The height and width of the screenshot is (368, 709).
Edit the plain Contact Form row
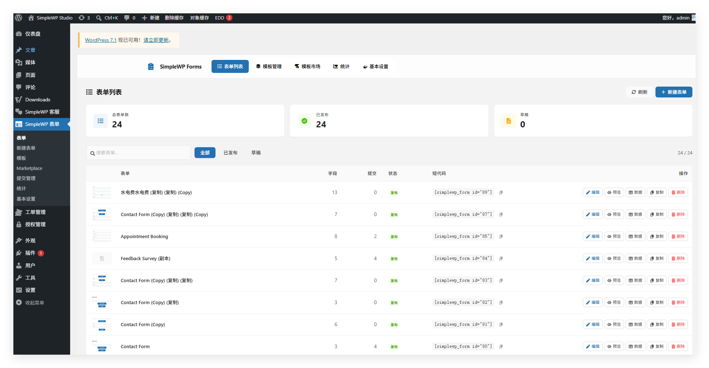tap(593, 347)
